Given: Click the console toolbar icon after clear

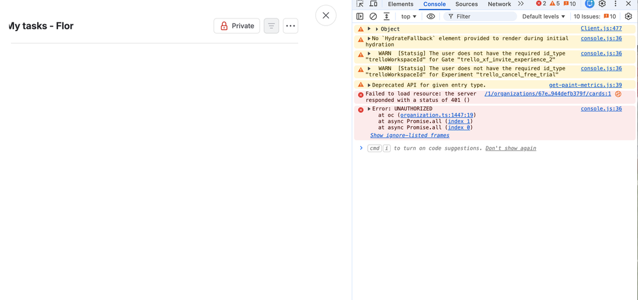Looking at the screenshot, I should coord(386,16).
